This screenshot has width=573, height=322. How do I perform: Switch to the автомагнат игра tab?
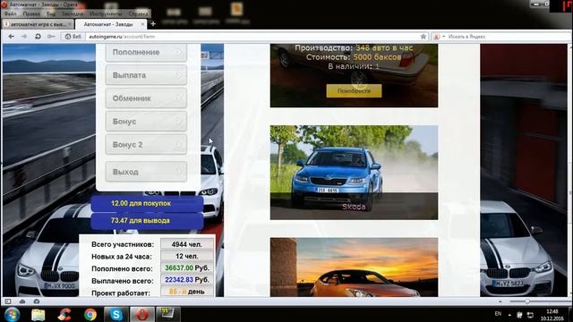coord(38,24)
